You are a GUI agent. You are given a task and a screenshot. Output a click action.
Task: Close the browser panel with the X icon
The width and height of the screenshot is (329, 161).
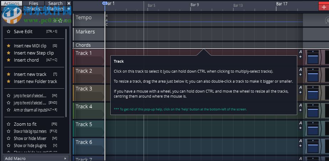(69, 3)
